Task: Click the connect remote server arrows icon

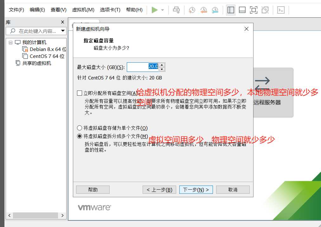Action: (262, 84)
